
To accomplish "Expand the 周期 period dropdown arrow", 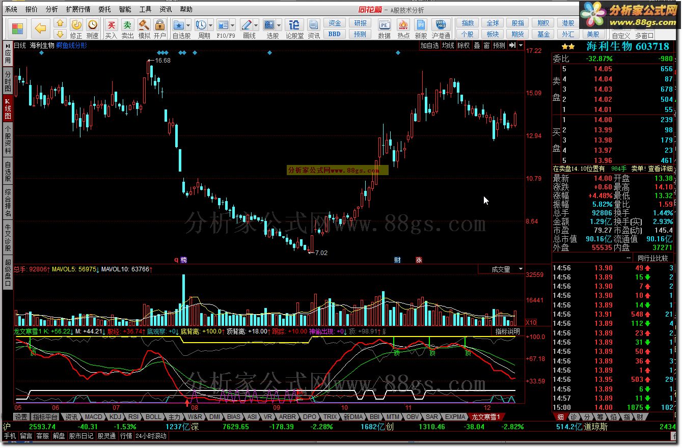I will [x=211, y=24].
